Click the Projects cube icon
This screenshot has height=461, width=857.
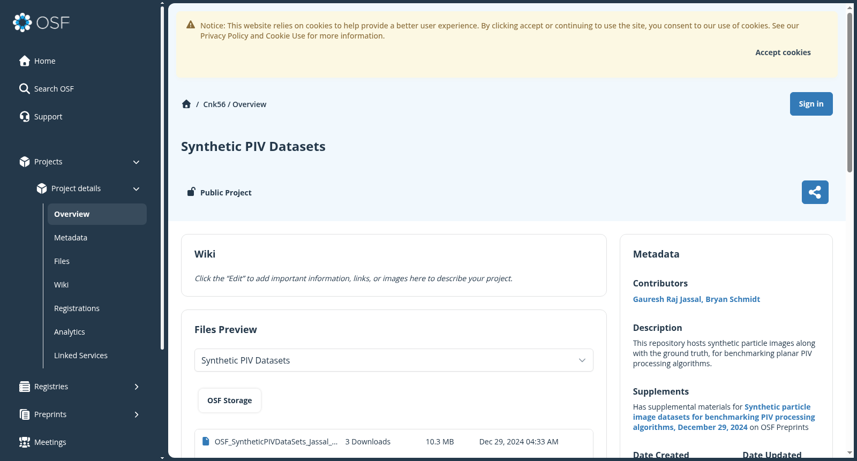point(25,162)
